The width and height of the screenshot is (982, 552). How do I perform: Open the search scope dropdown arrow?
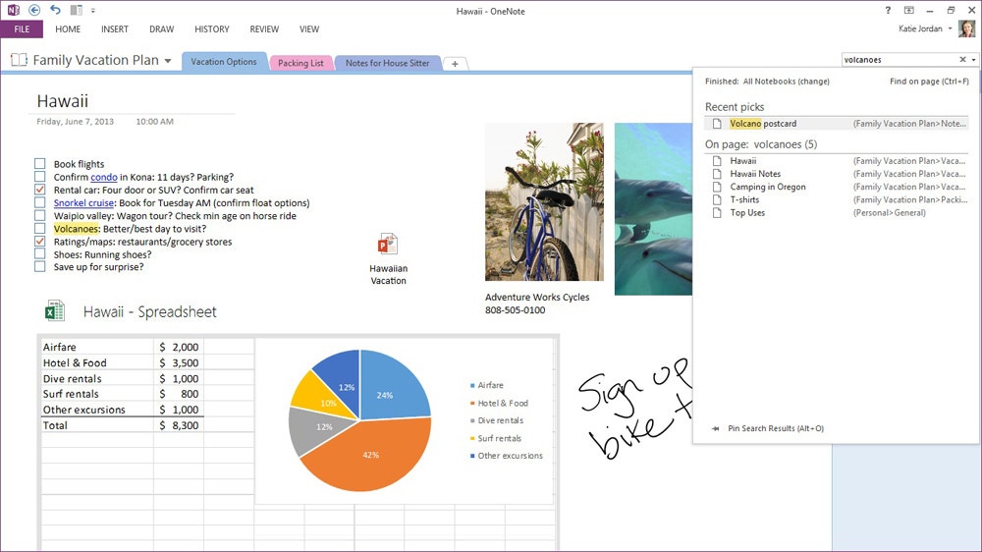tap(974, 60)
